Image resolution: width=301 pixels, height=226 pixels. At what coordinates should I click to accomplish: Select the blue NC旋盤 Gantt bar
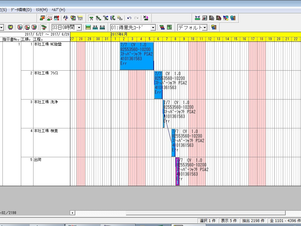coord(136,56)
